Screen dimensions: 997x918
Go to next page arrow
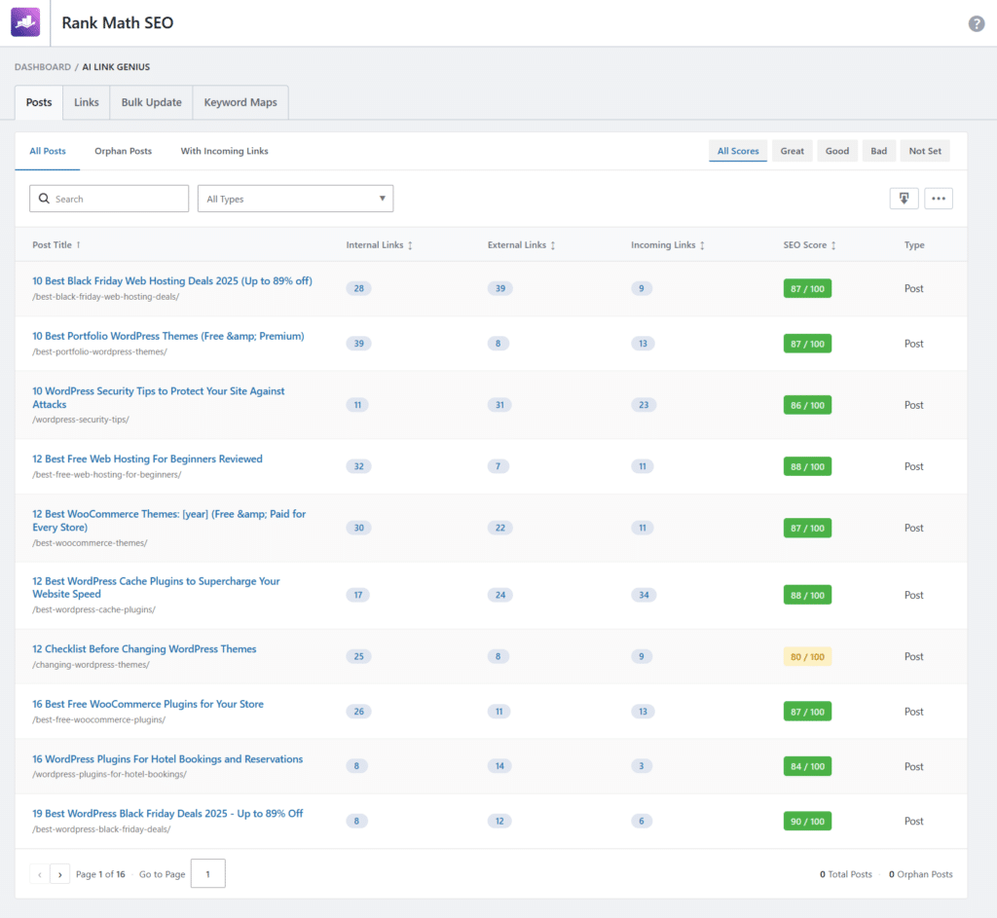tap(59, 874)
